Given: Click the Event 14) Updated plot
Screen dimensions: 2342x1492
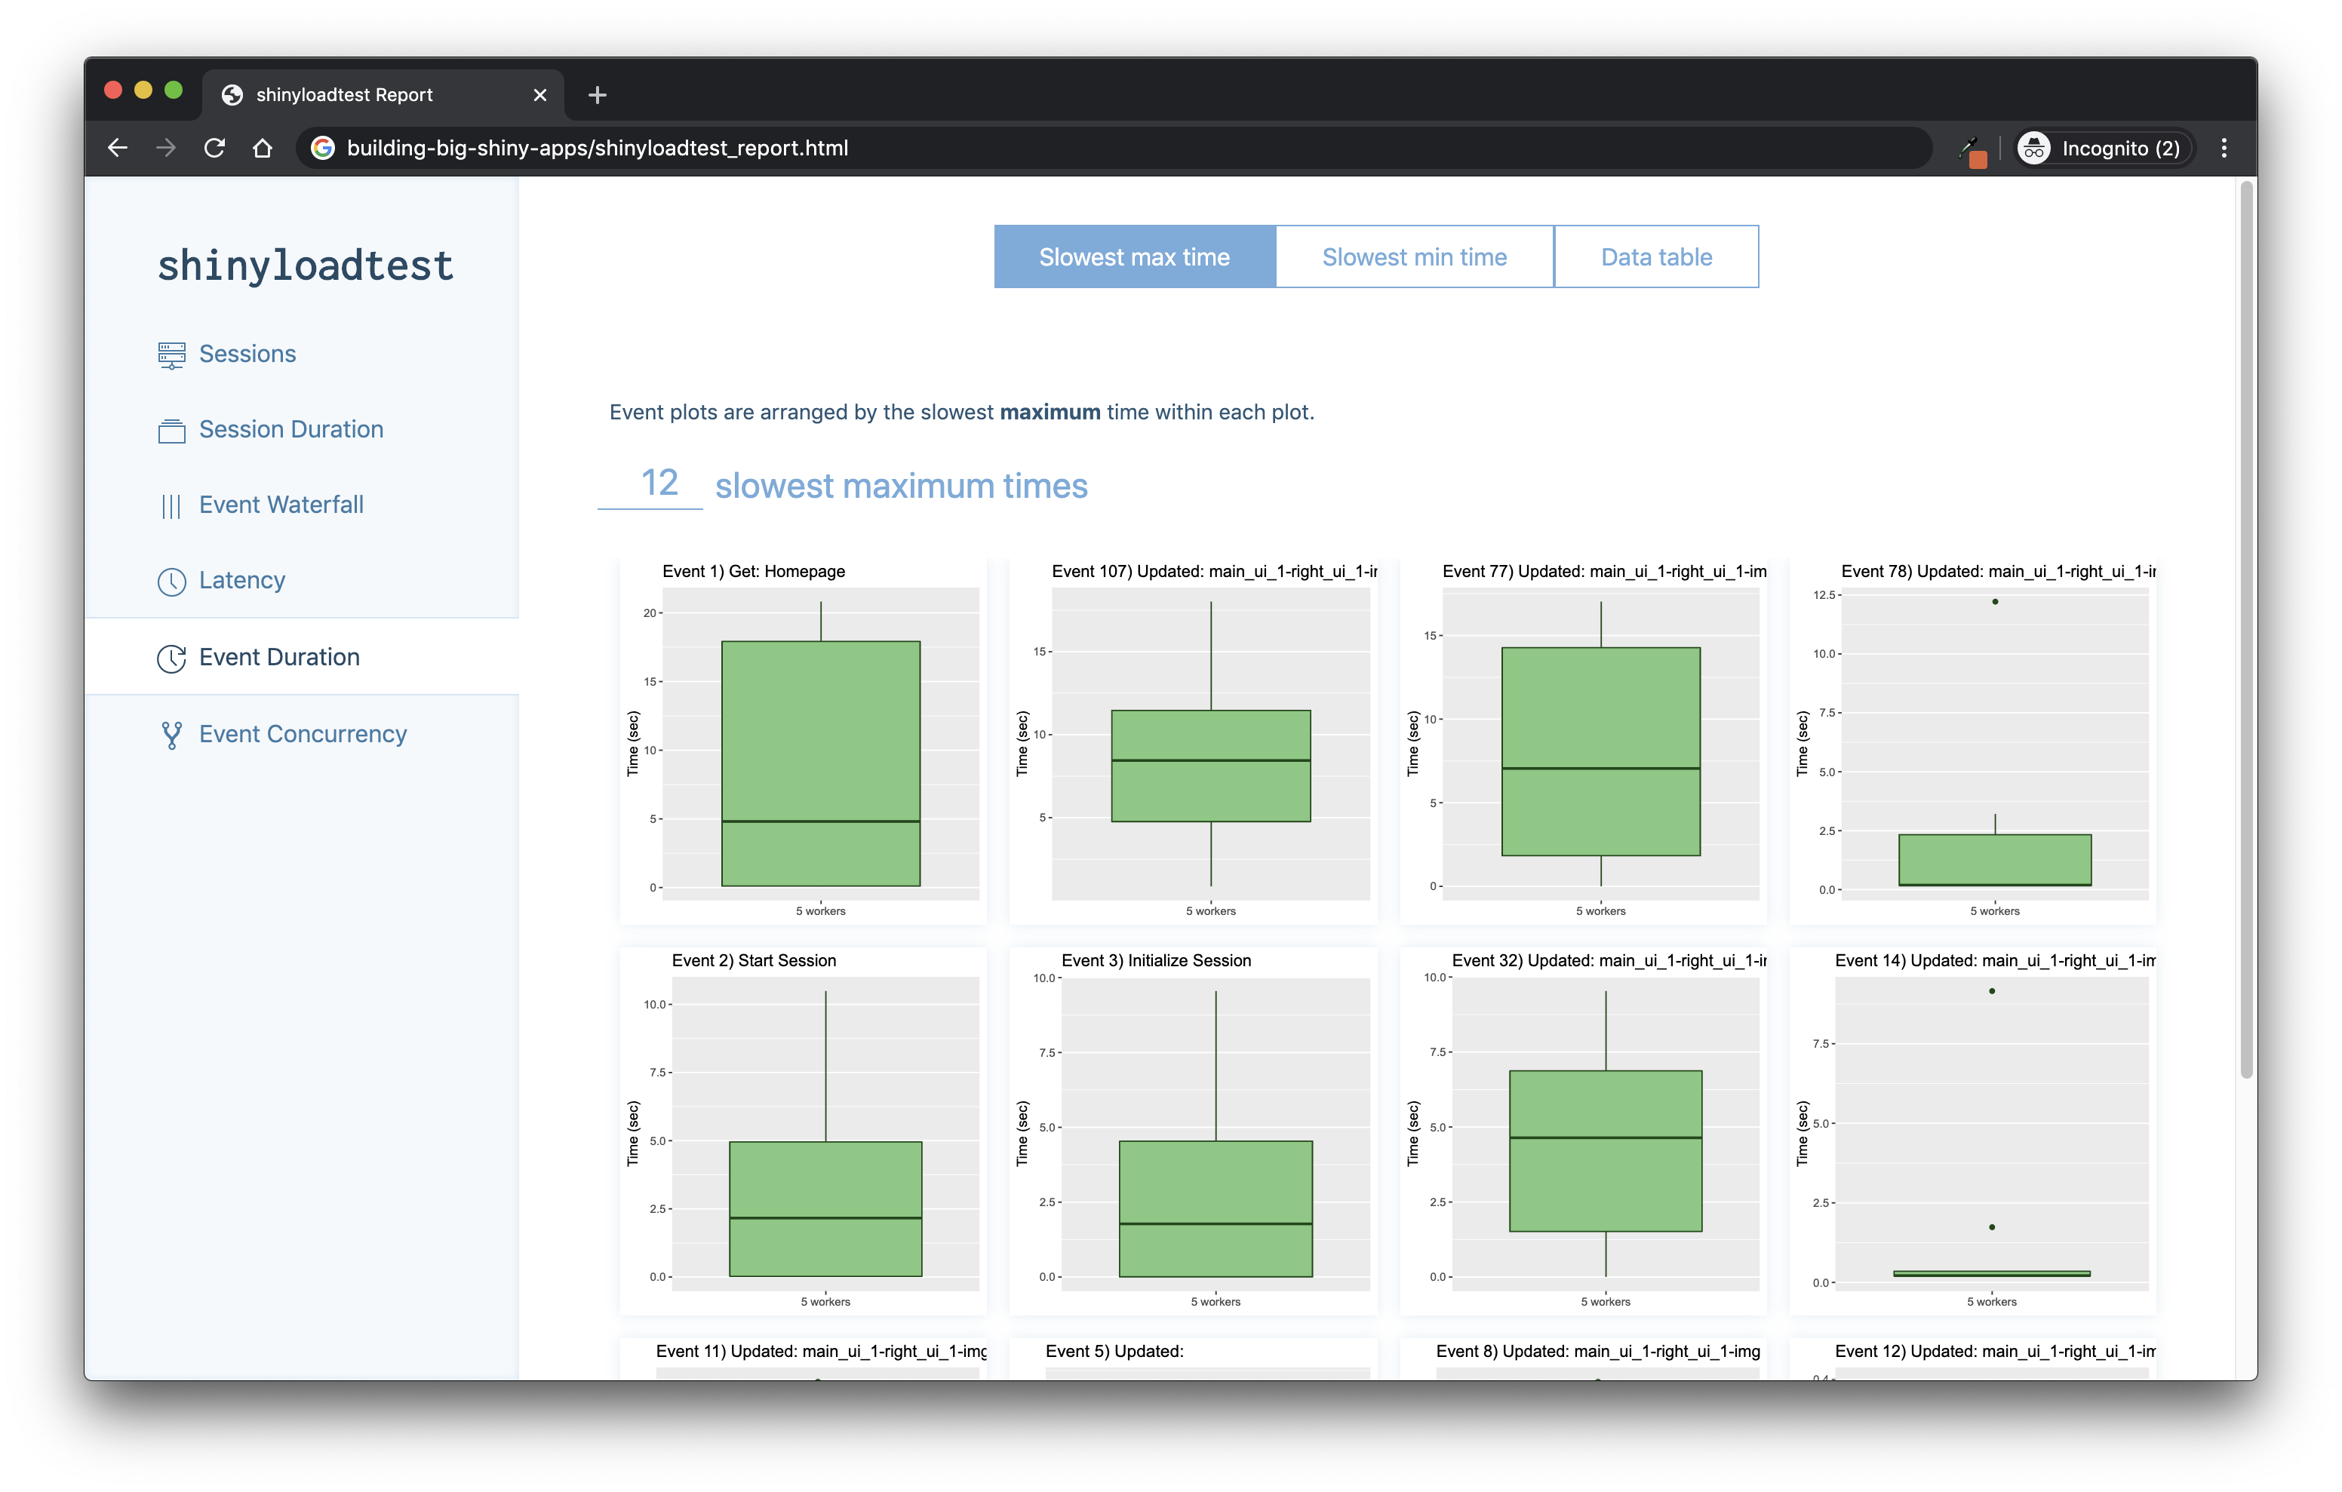Looking at the screenshot, I should tap(1972, 1131).
